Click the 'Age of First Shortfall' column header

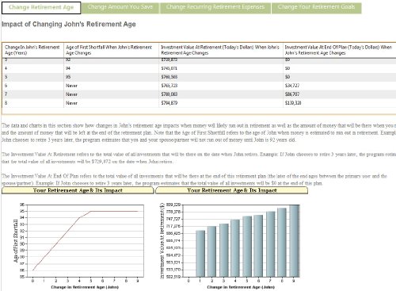[111, 50]
